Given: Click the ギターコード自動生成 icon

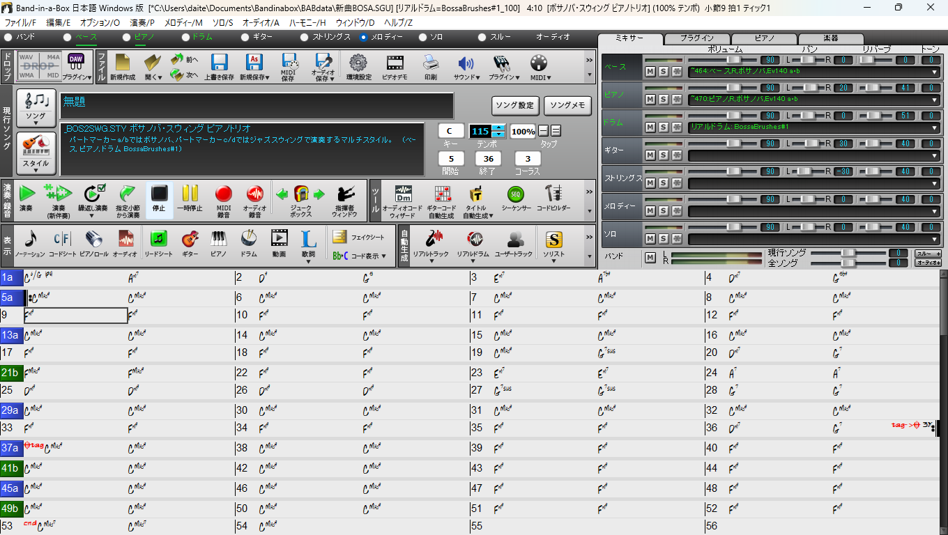Looking at the screenshot, I should [443, 201].
